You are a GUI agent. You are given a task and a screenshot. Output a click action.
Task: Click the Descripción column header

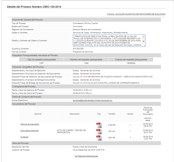pos(75,114)
